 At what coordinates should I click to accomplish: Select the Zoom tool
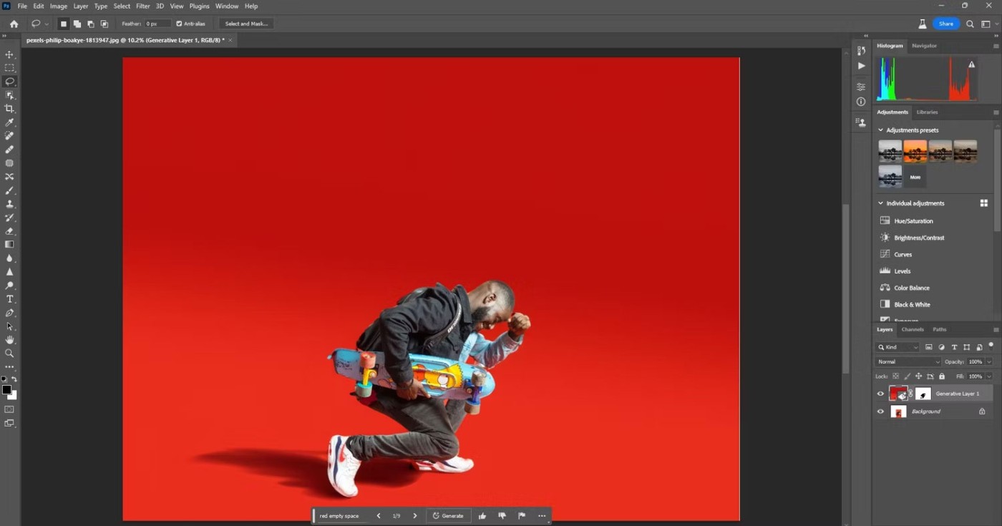[x=9, y=354]
